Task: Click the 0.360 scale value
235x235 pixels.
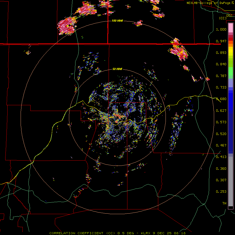Action: (221, 169)
